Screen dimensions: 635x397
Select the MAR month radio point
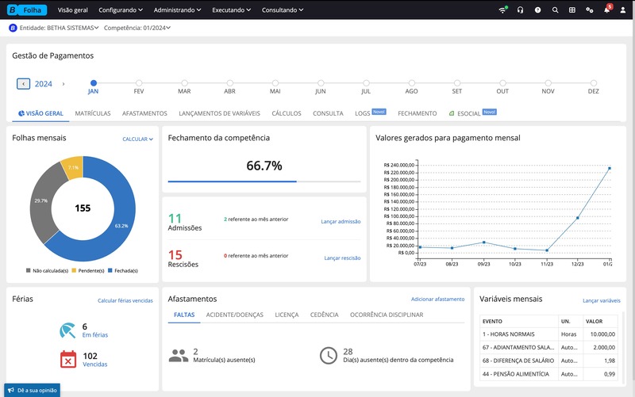[184, 82]
